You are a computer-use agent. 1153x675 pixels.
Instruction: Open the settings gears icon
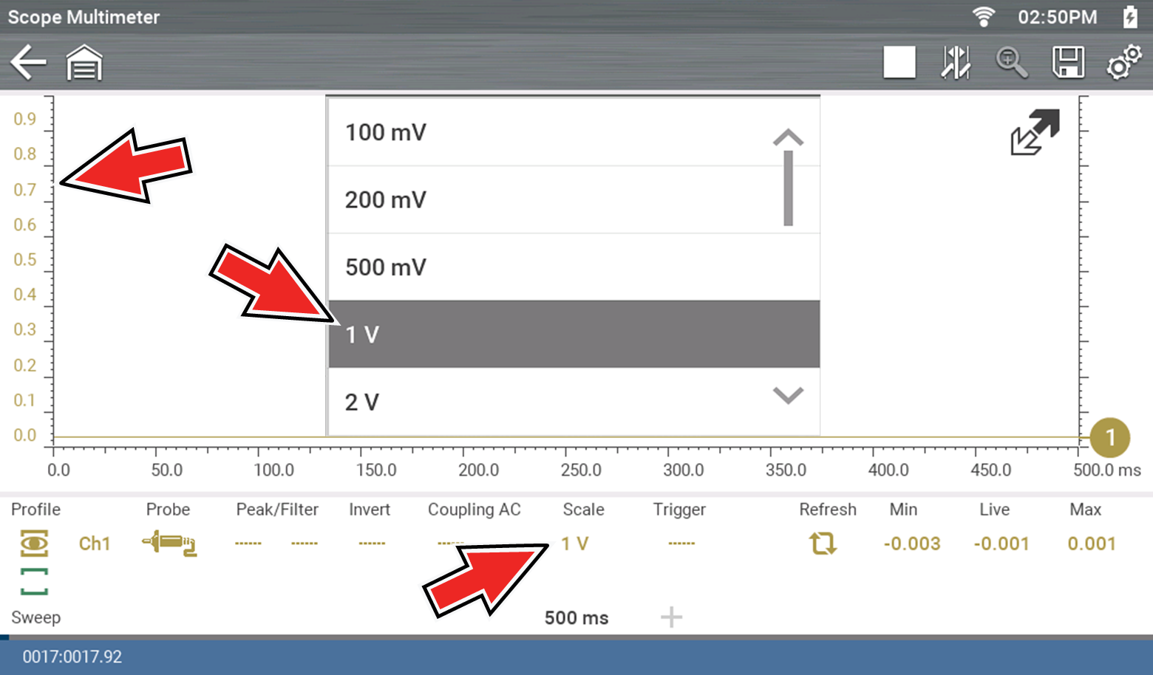tap(1123, 63)
